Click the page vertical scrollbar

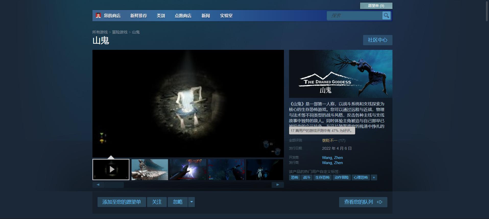pyautogui.click(x=487, y=11)
